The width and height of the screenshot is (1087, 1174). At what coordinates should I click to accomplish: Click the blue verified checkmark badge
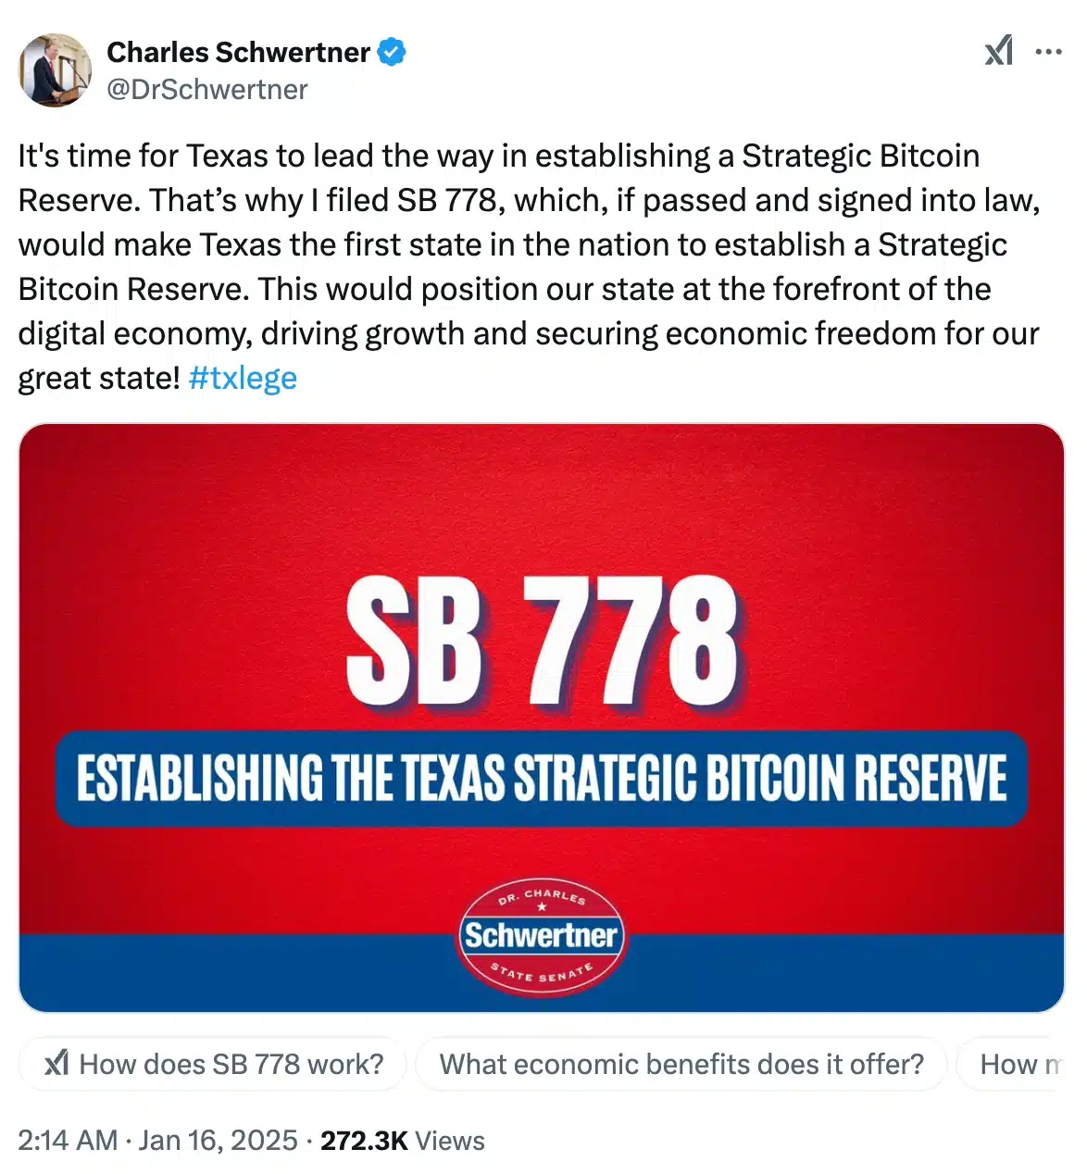click(x=392, y=52)
